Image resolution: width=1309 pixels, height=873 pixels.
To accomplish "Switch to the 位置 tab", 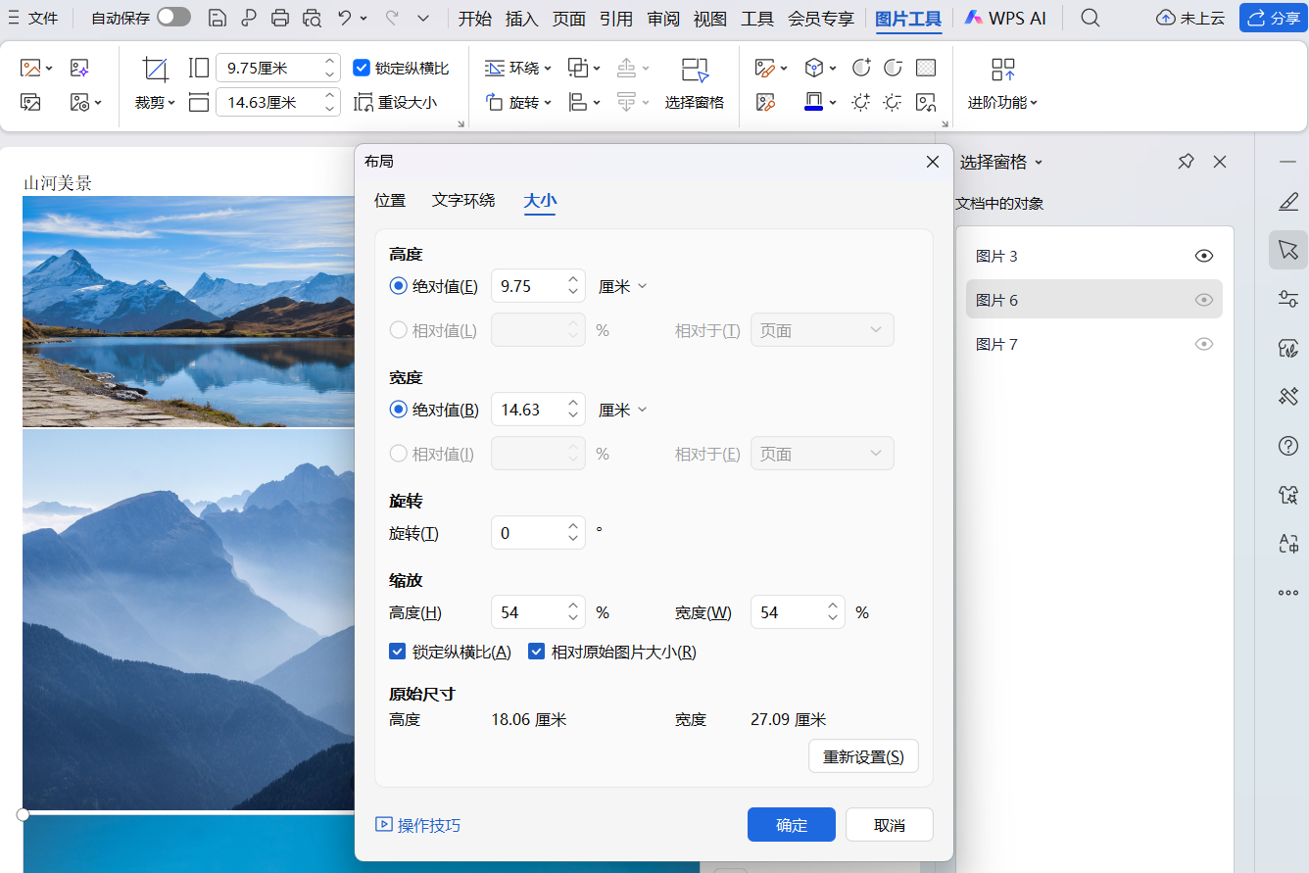I will (389, 200).
